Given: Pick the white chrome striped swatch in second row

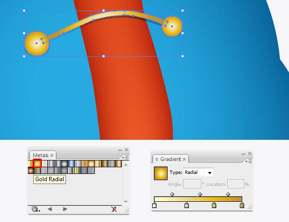Looking at the screenshot, I should (x=71, y=170).
